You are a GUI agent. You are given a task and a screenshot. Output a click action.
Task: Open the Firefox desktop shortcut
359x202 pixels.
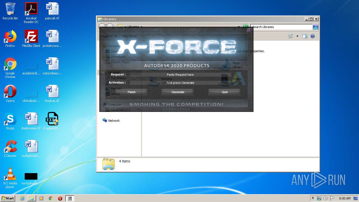click(x=10, y=39)
